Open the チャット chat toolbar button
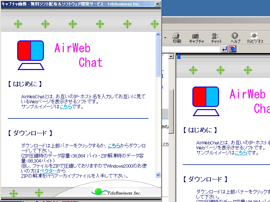 tap(216, 38)
